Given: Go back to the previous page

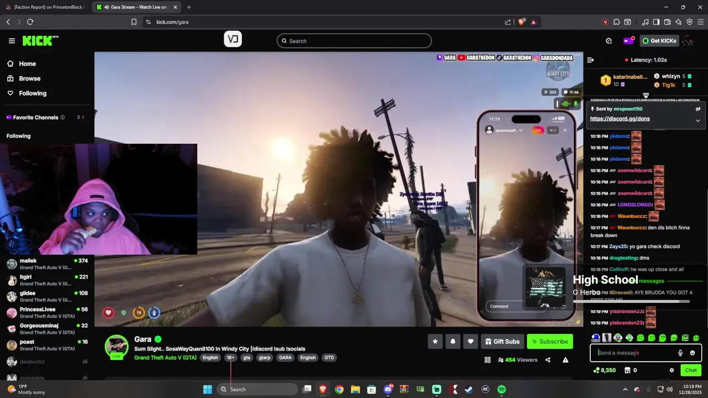Looking at the screenshot, I should [8, 22].
